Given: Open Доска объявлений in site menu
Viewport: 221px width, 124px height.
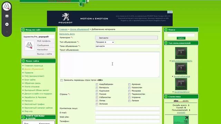Looking at the screenshot, I should pyautogui.click(x=34, y=69).
